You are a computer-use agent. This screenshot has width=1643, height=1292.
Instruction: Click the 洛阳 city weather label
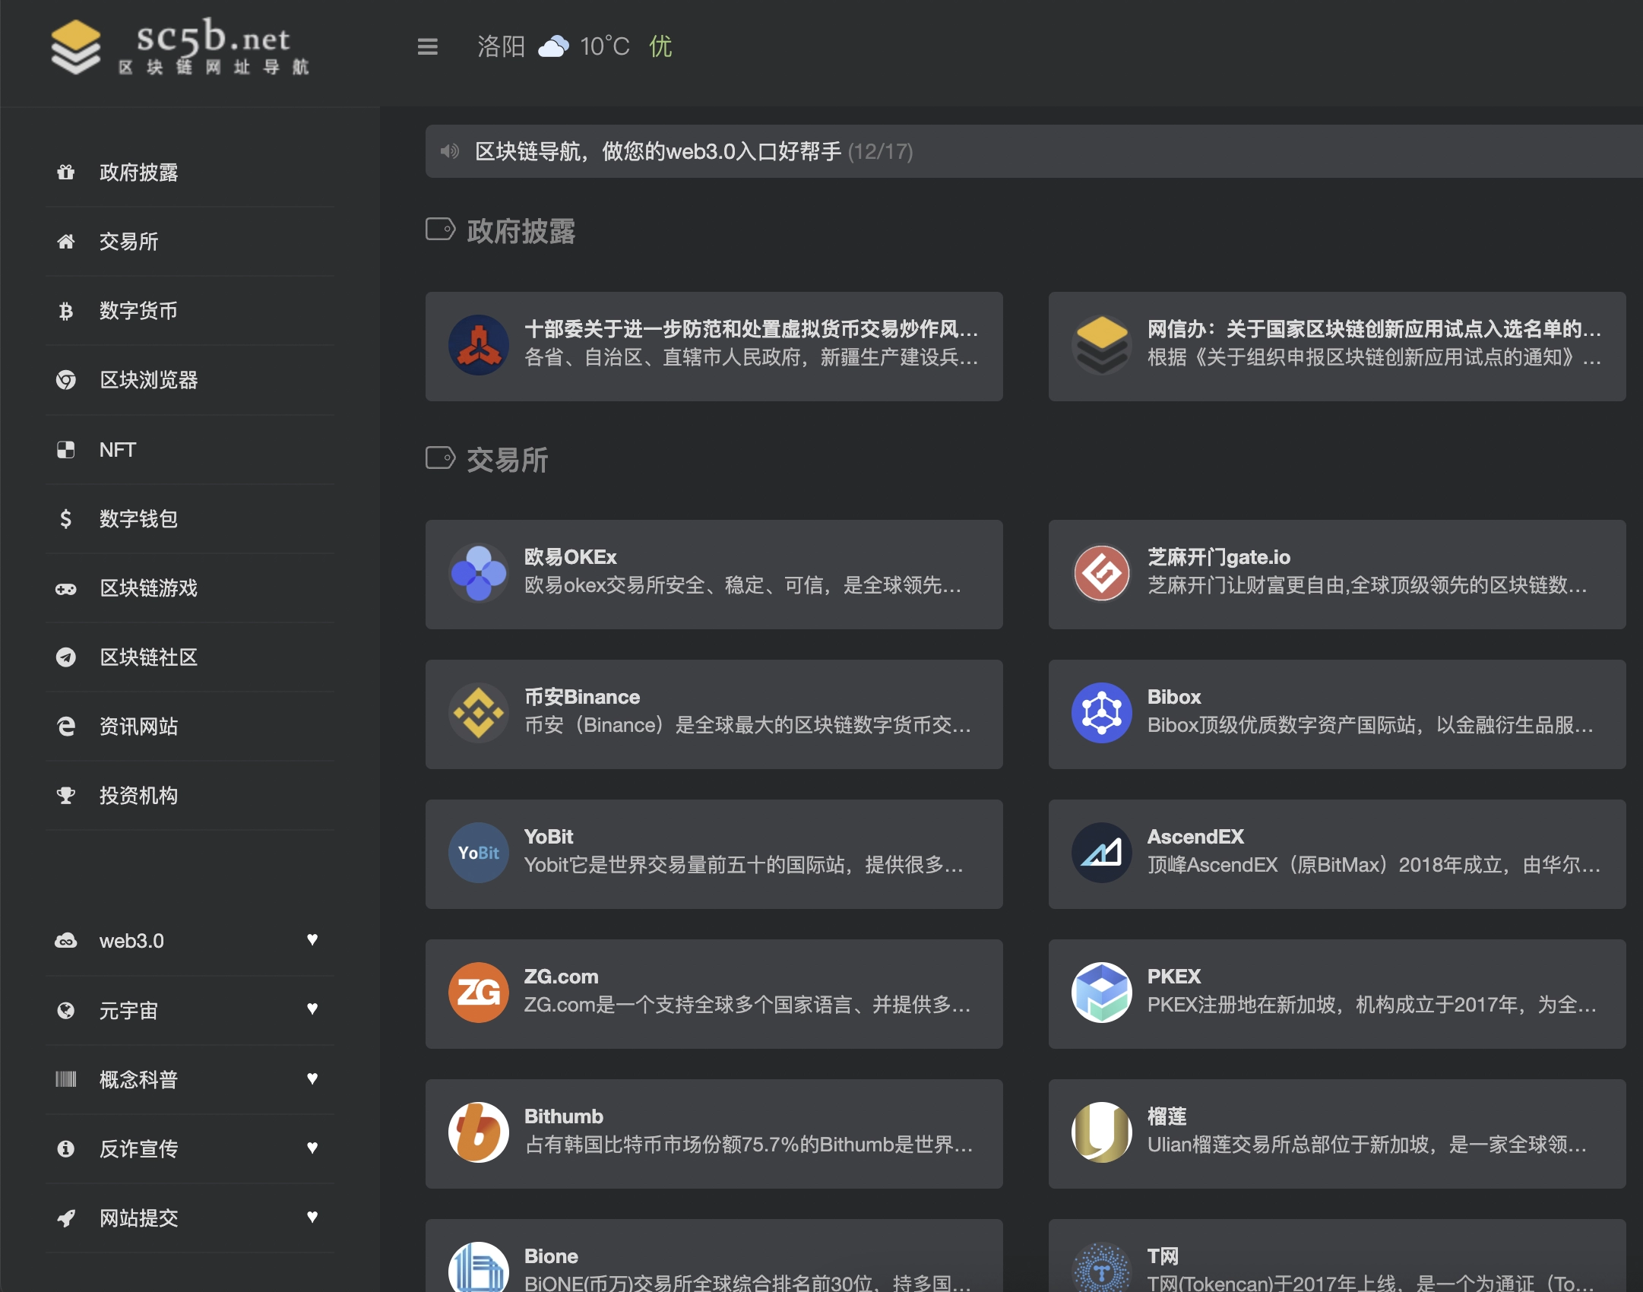coord(502,46)
